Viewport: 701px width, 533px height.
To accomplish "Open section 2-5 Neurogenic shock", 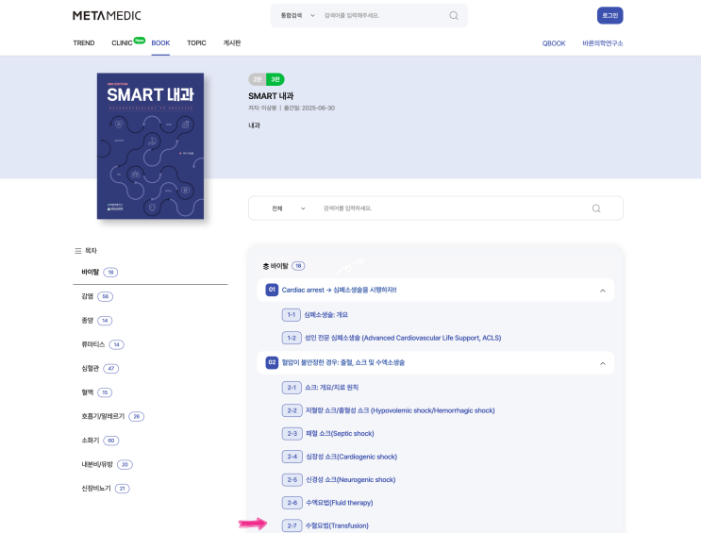I will point(339,480).
